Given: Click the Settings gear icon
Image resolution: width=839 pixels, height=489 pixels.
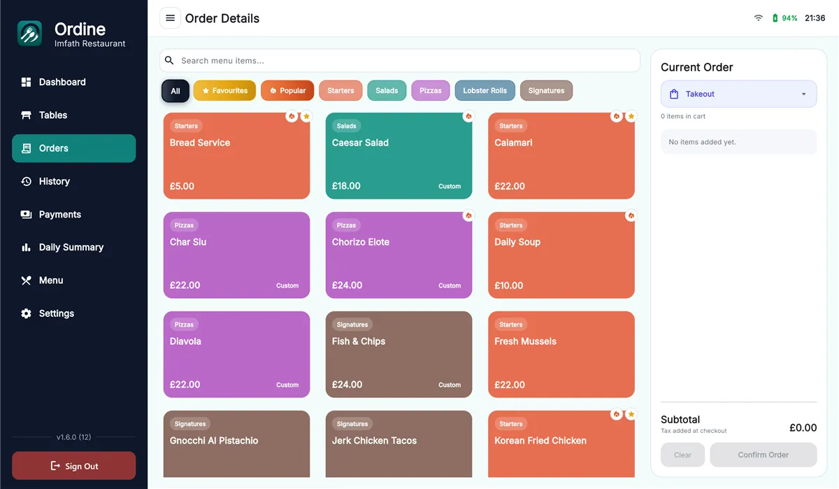Looking at the screenshot, I should pos(26,313).
